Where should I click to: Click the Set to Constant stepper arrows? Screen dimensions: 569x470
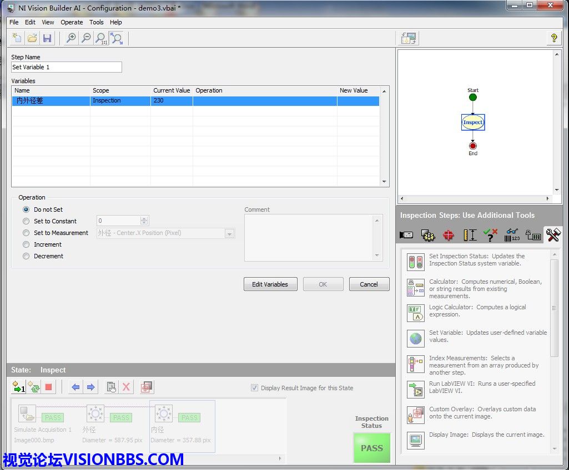pos(145,221)
